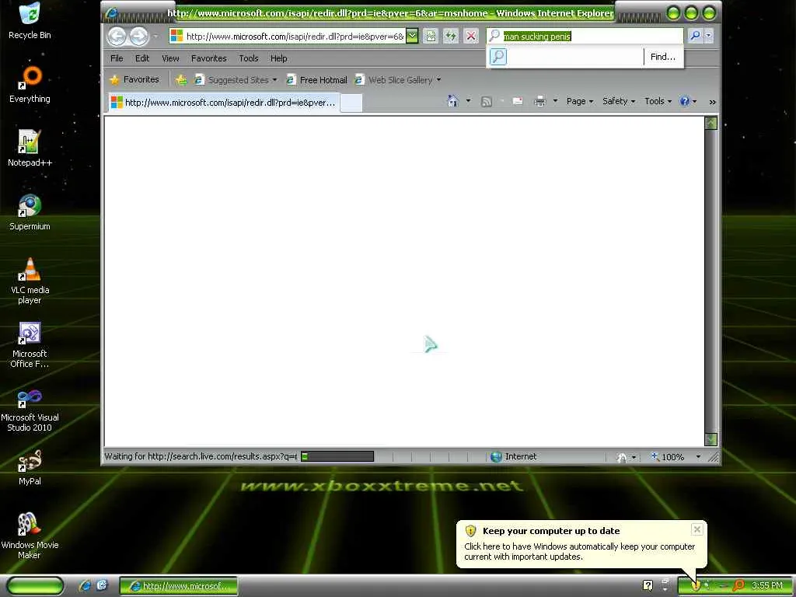The width and height of the screenshot is (796, 597).
Task: Click the quick launch Internet Explorer icon
Action: 85,586
